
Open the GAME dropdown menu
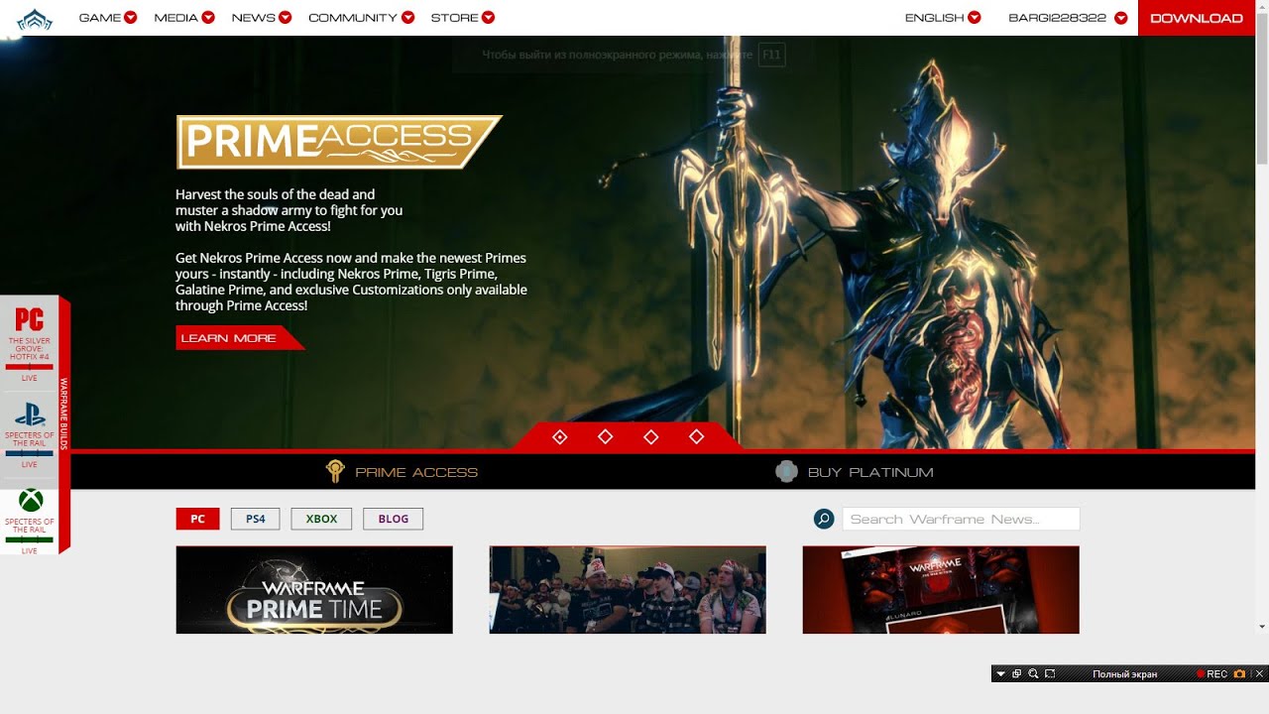(108, 18)
